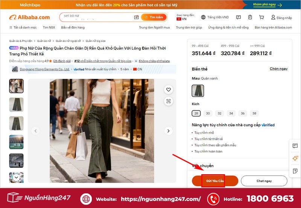Click the Alibaba.com logo
This screenshot has width=301, height=208.
pyautogui.click(x=29, y=17)
